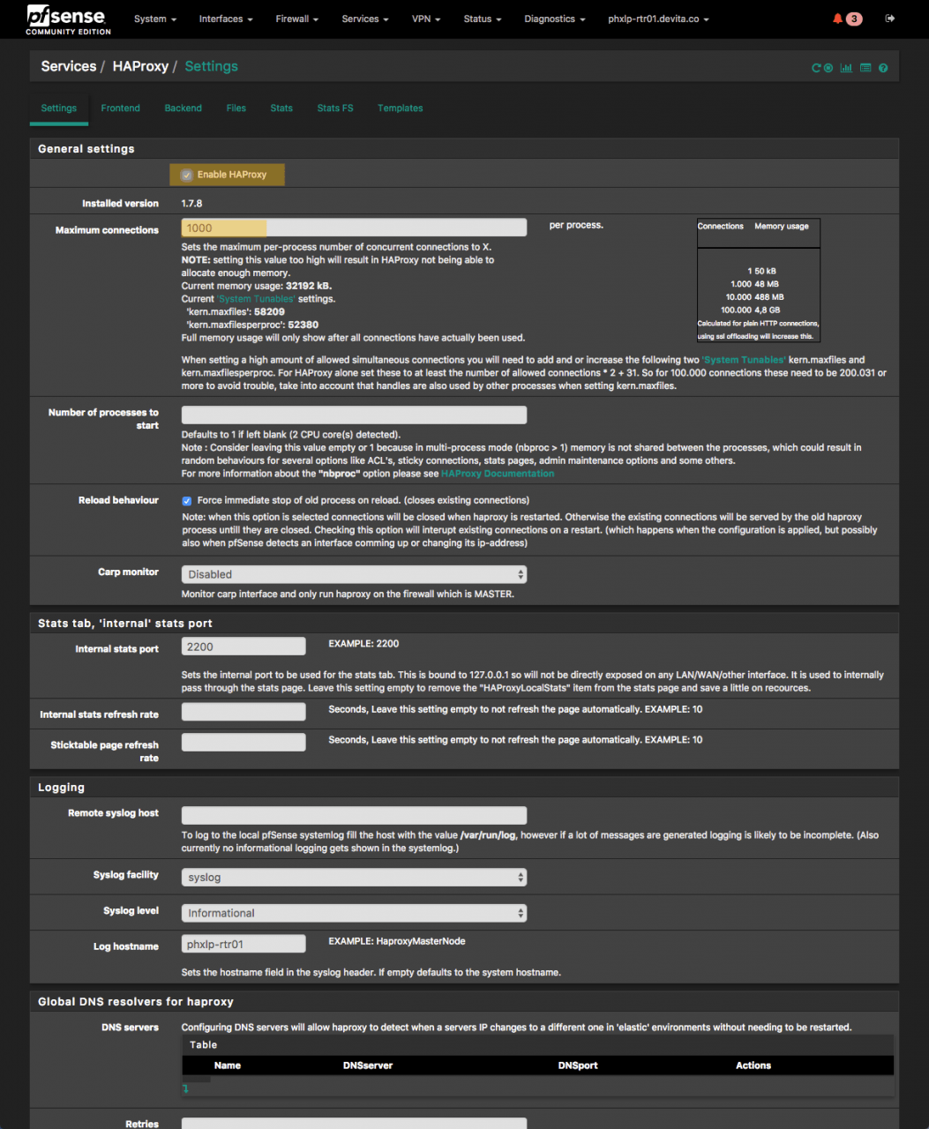Open the Firewall menu
The image size is (929, 1129).
(296, 19)
